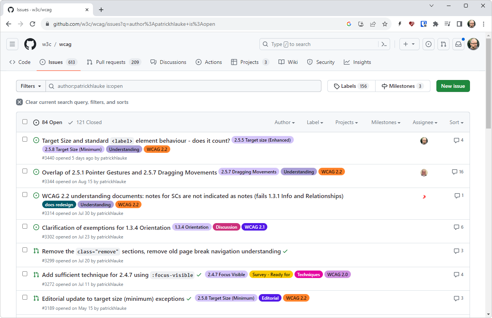492x318 pixels.
Task: Expand the Sort dropdown
Action: point(456,122)
